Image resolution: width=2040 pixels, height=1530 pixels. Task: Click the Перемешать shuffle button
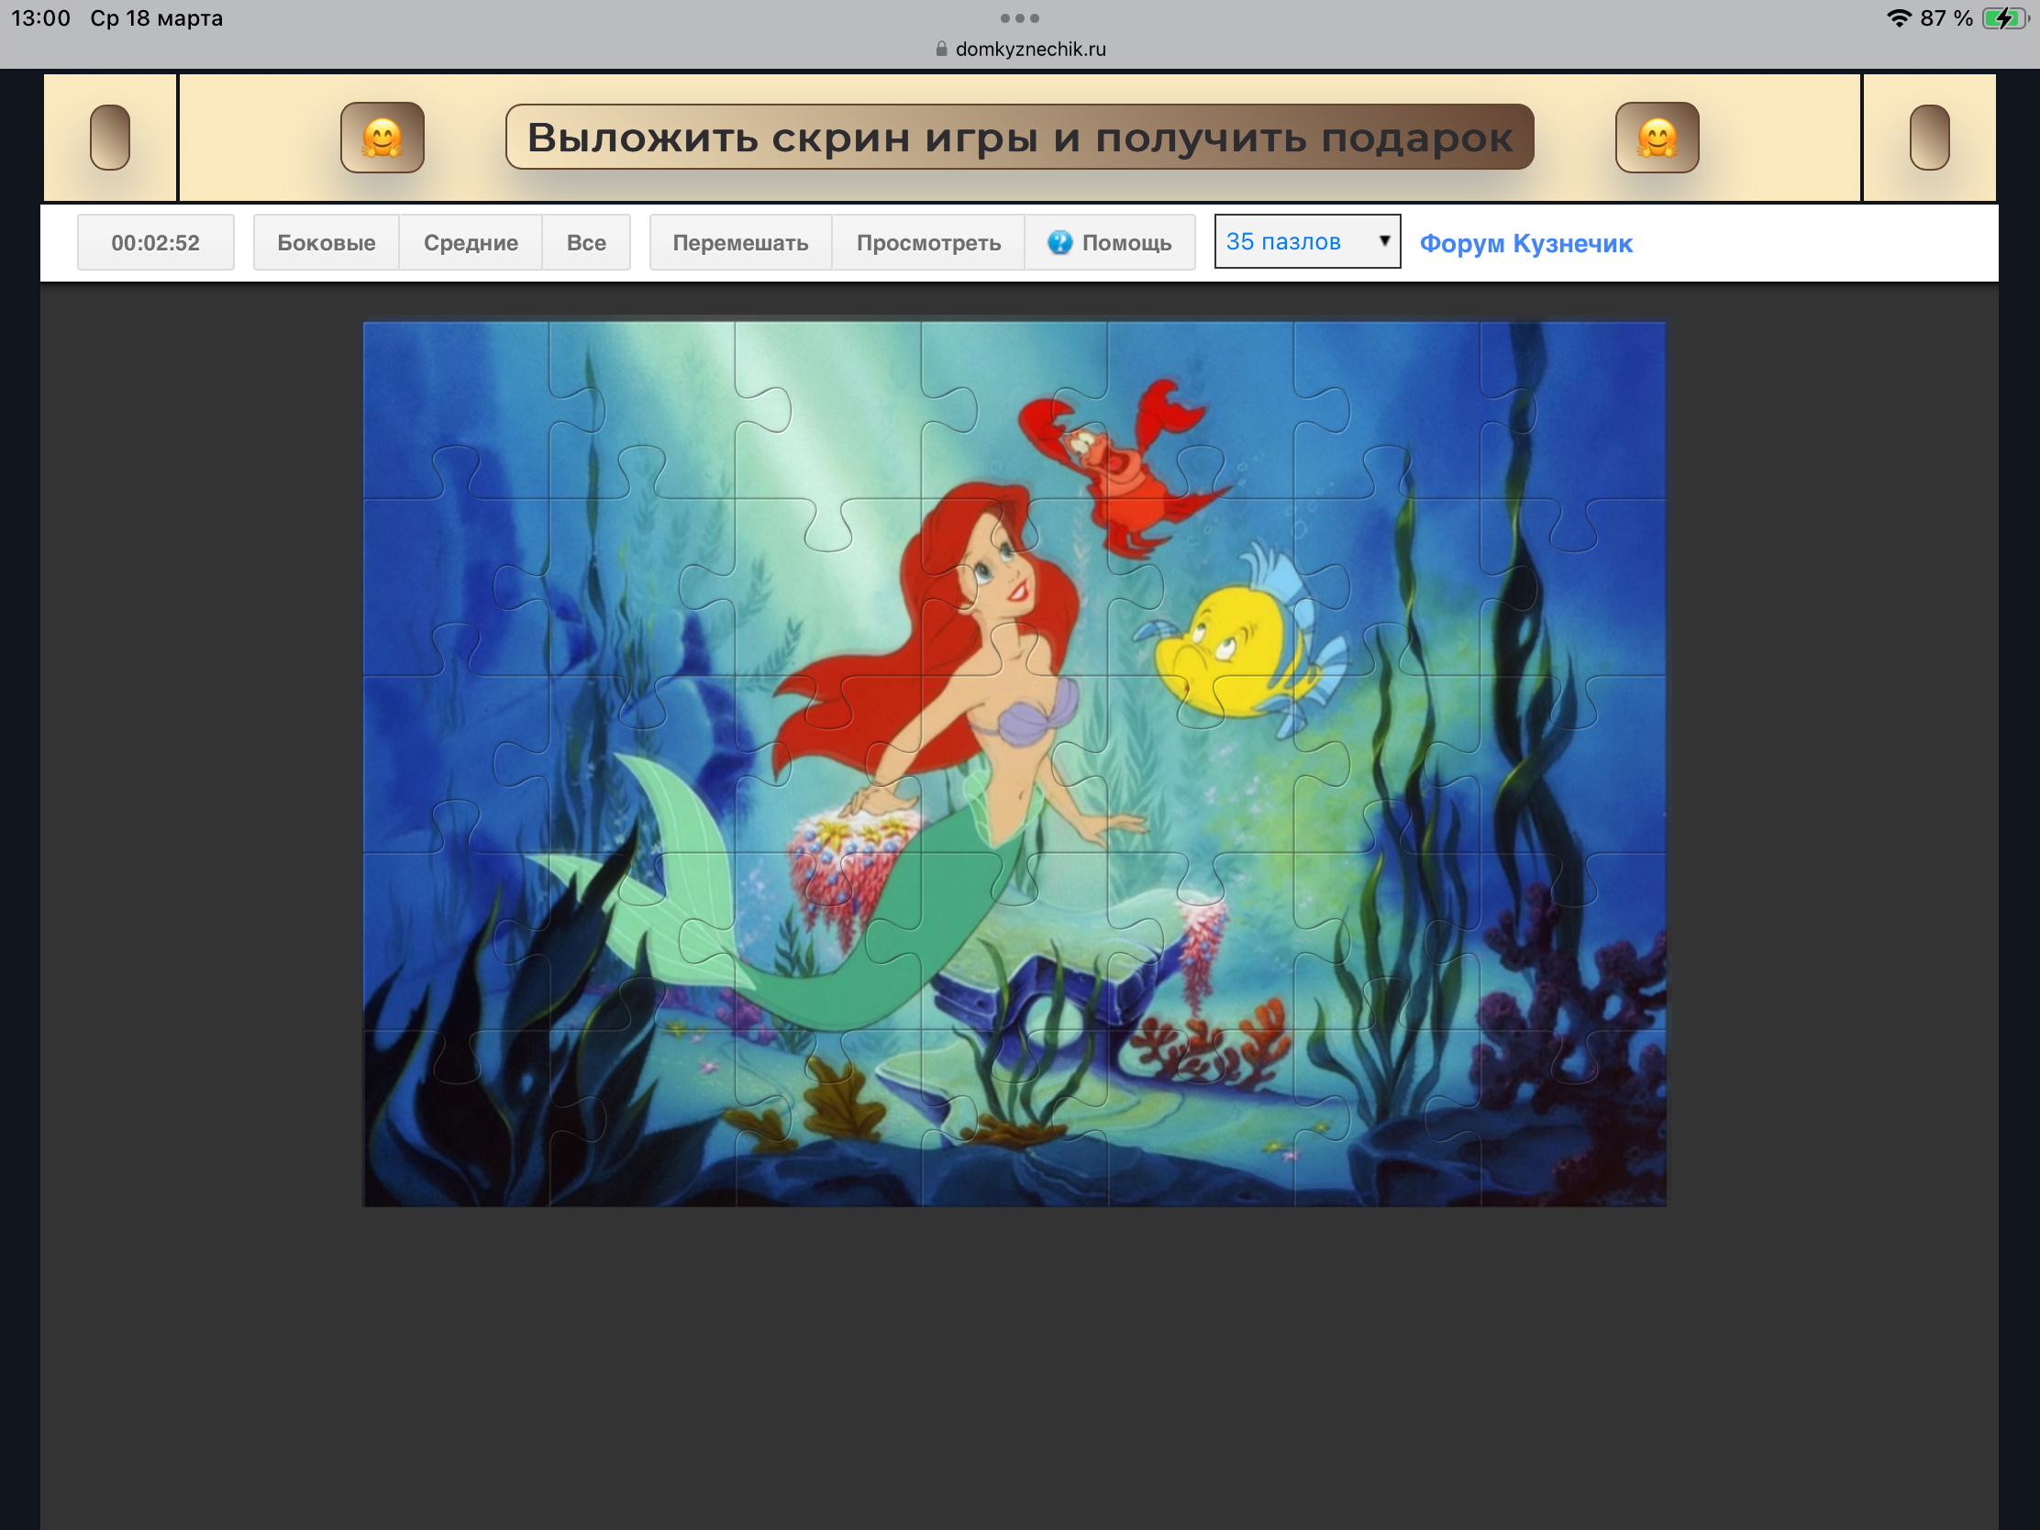tap(739, 242)
